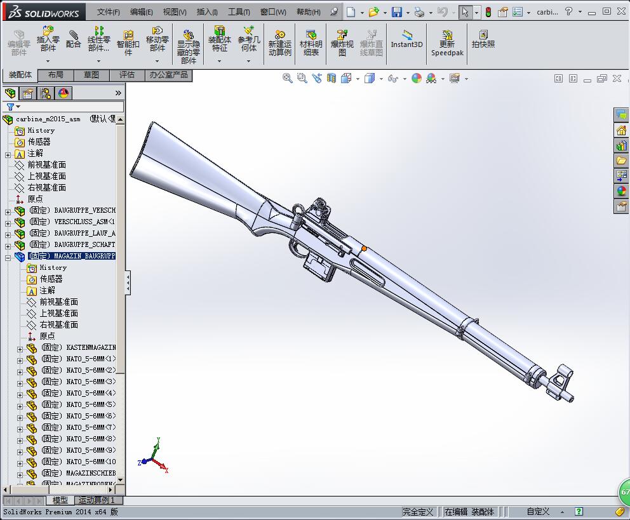Take a snapshot (拍快照)

coord(483,39)
